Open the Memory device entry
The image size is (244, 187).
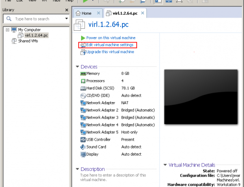tap(93, 74)
